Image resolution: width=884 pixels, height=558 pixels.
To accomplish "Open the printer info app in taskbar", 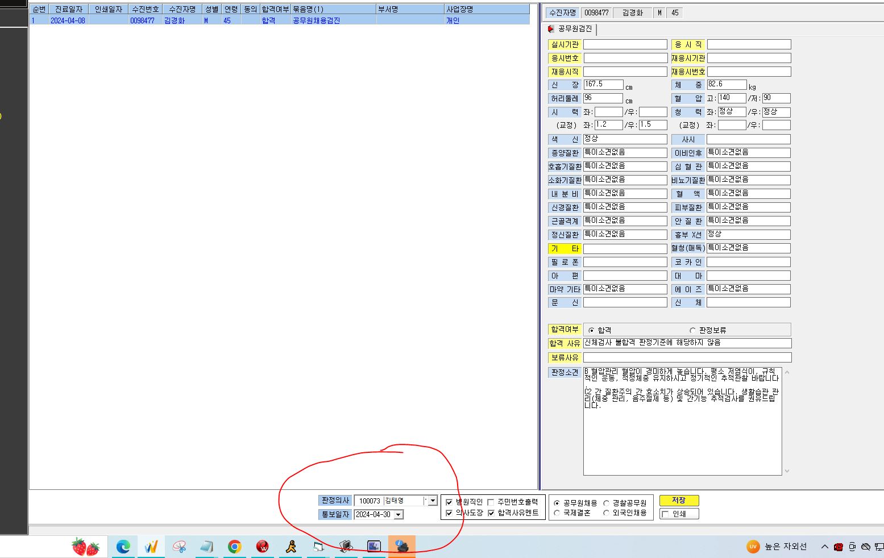I will pos(402,547).
